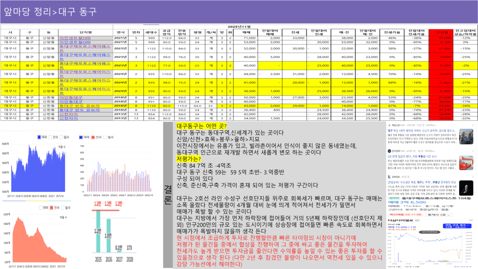
Task: Open the 대구 학군 1번지 범어동 headline
Action: [421, 131]
